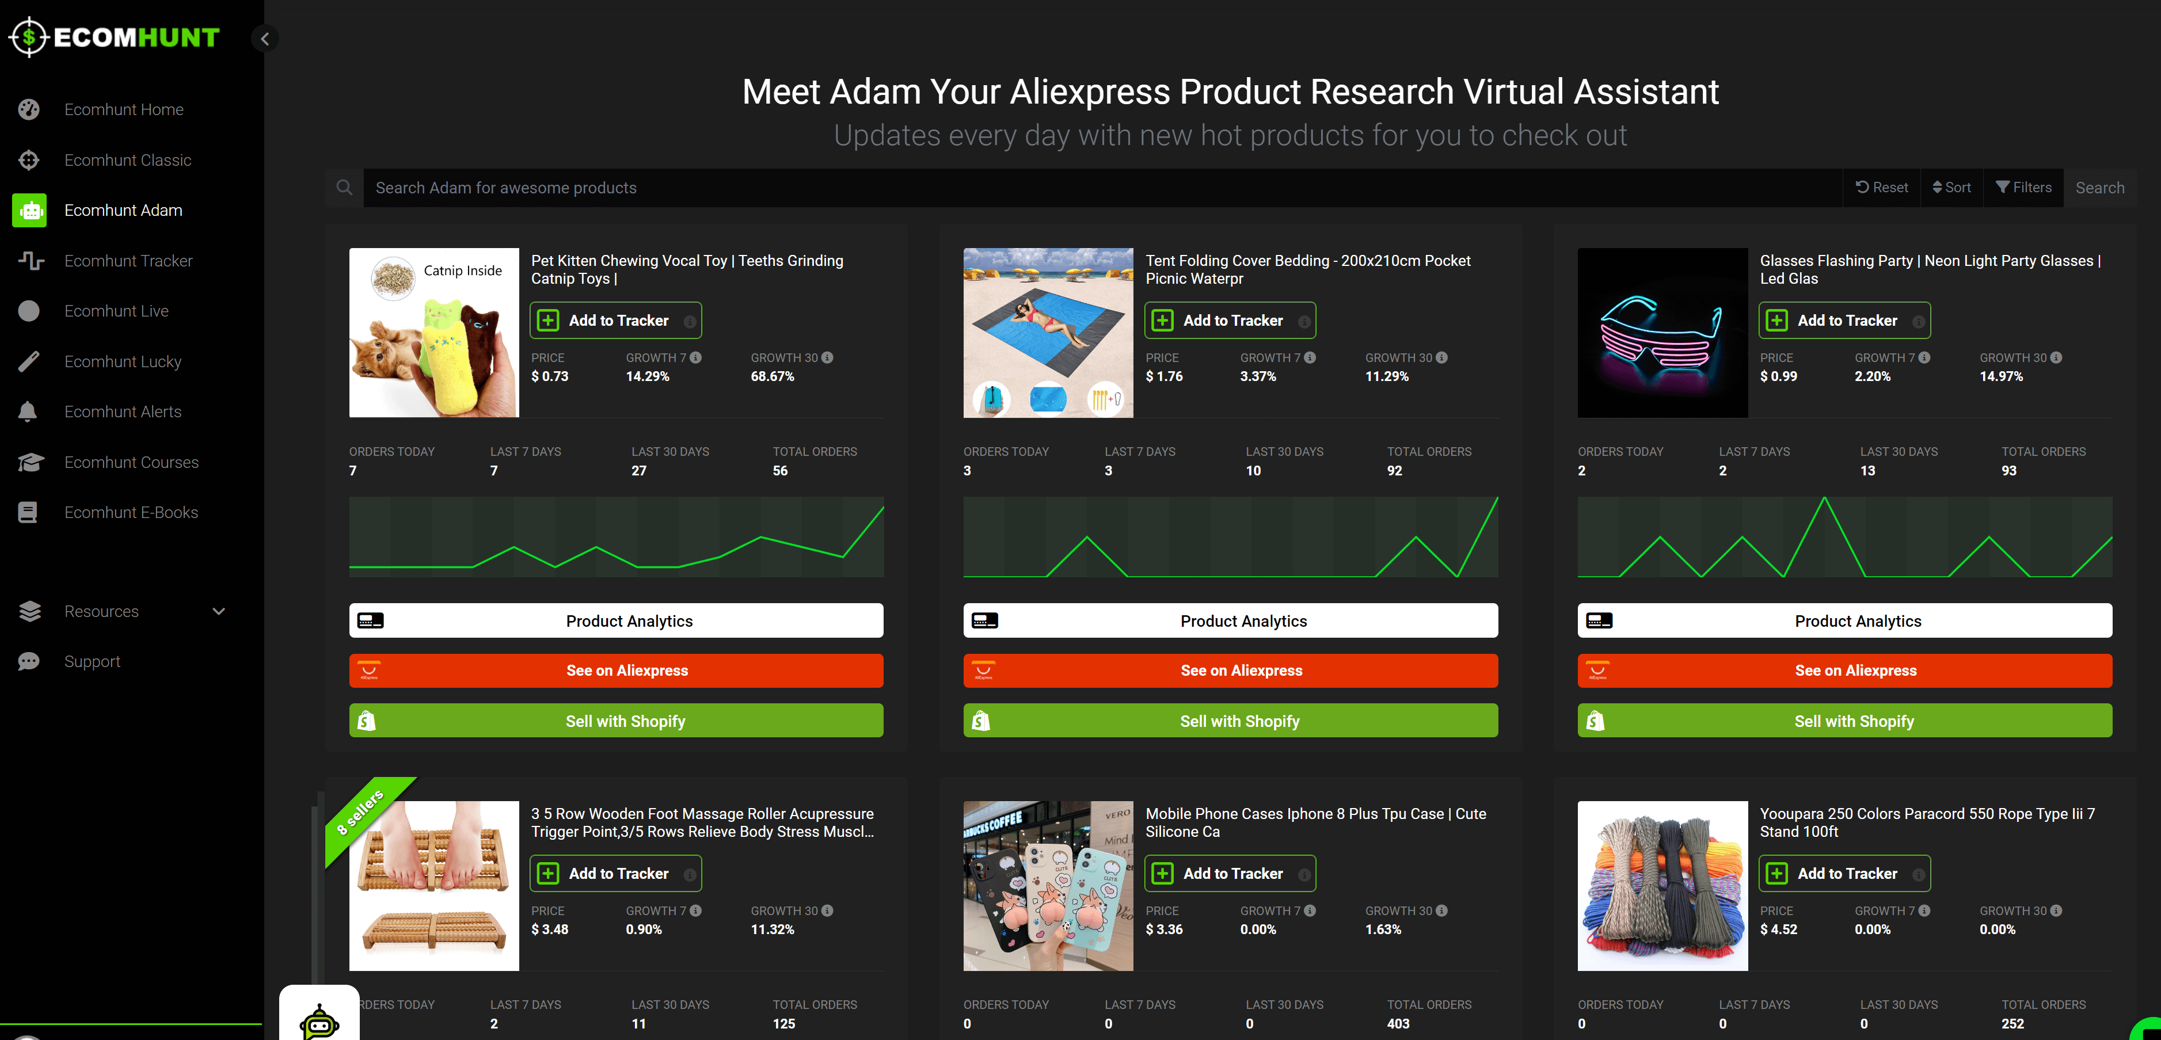
Task: Click the Glasses Flashing Party orders chart
Action: pyautogui.click(x=1845, y=537)
